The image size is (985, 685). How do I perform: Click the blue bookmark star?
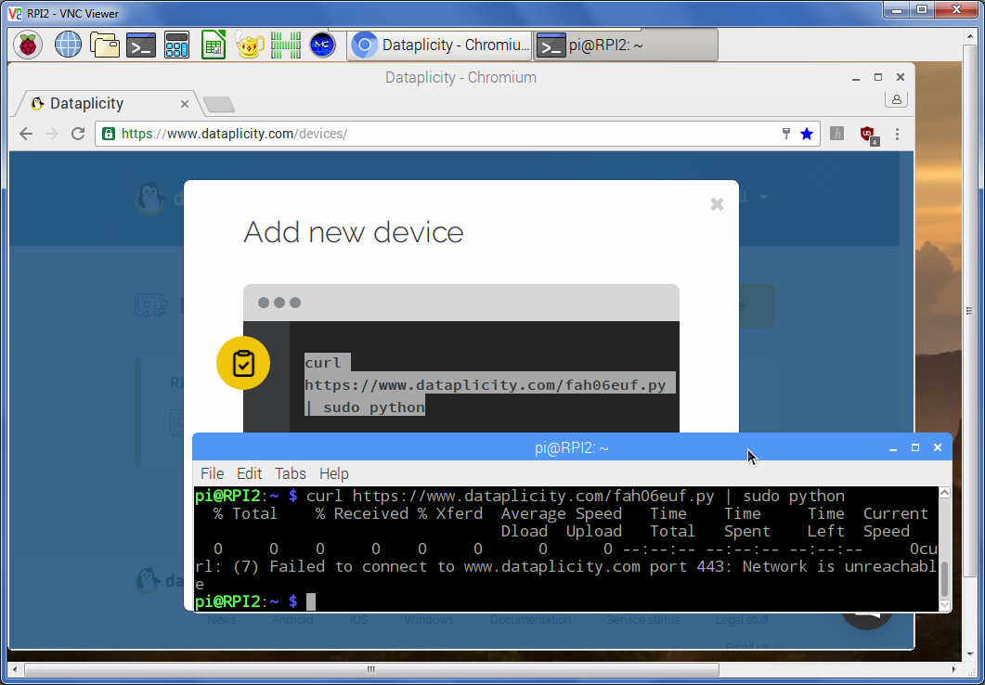point(806,134)
